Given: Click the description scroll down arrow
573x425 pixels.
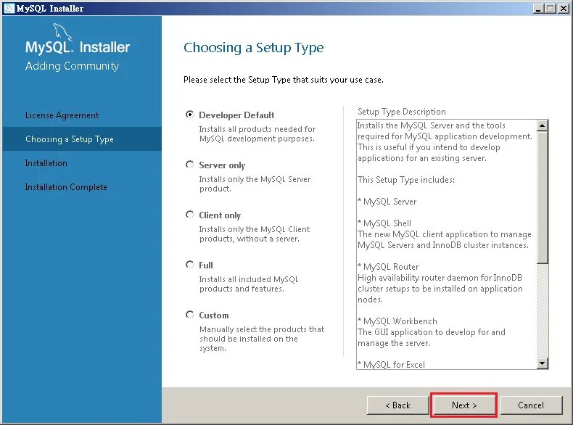Looking at the screenshot, I should (543, 363).
